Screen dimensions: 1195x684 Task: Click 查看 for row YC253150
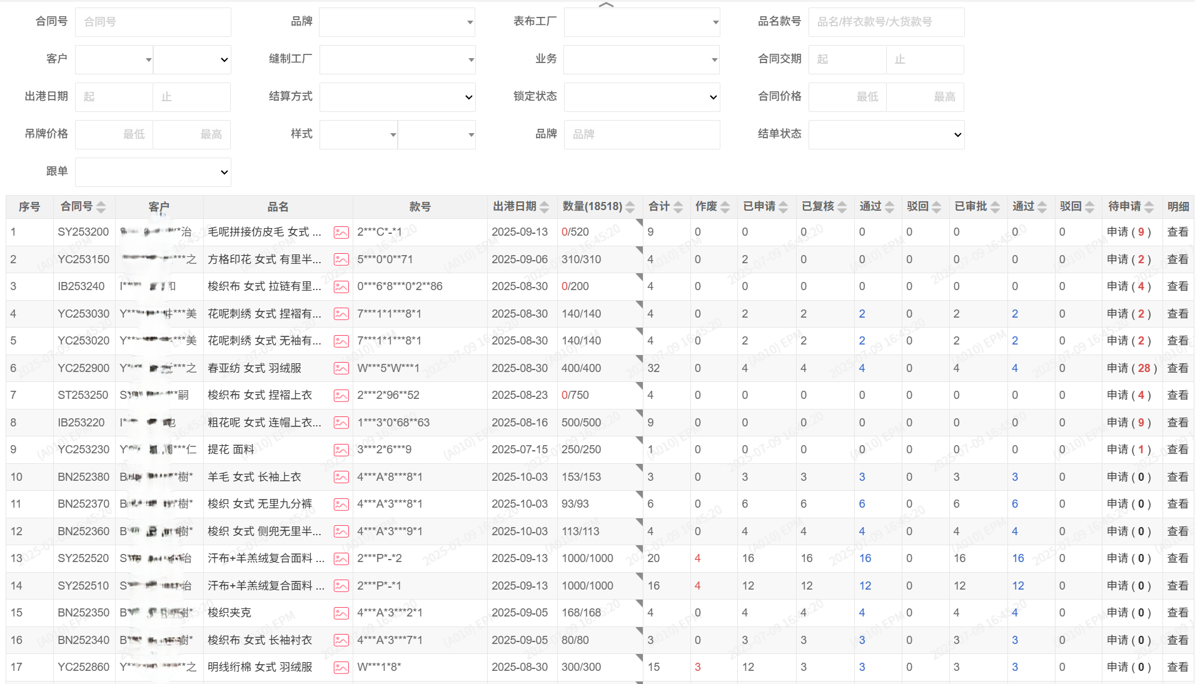click(1177, 259)
